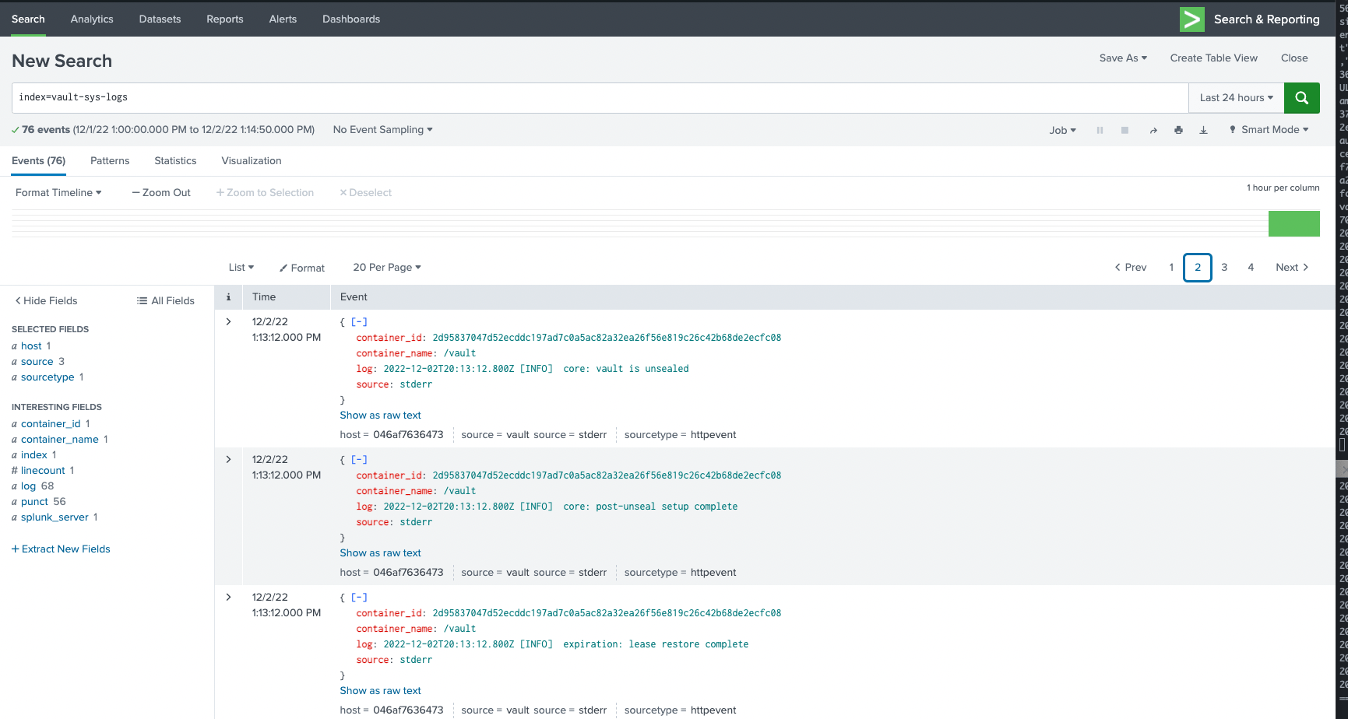
Task: Expand the first event's details arrow
Action: pyautogui.click(x=227, y=321)
